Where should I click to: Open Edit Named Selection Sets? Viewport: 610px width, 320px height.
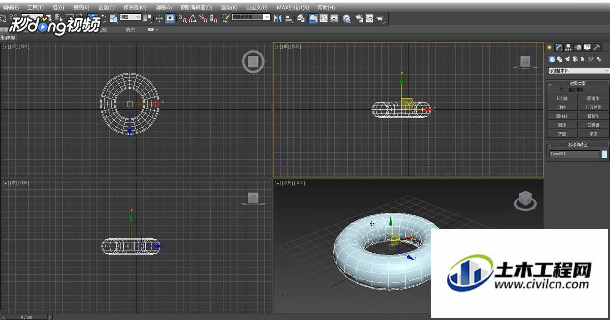pyautogui.click(x=226, y=18)
